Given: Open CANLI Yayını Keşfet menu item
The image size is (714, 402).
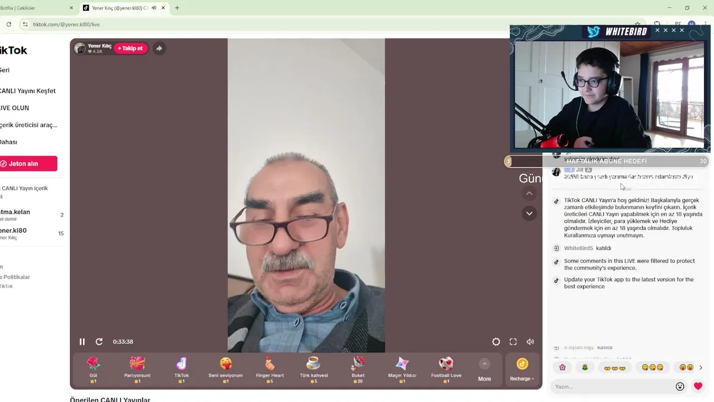Looking at the screenshot, I should [x=28, y=91].
